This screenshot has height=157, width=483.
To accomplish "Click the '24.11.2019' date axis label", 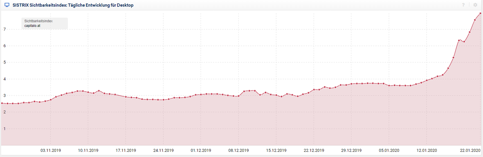I will [x=163, y=151].
